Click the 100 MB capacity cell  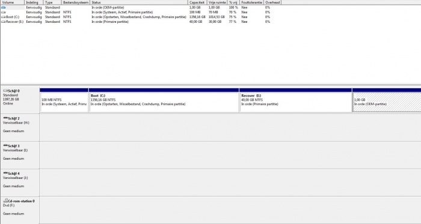tap(195, 13)
